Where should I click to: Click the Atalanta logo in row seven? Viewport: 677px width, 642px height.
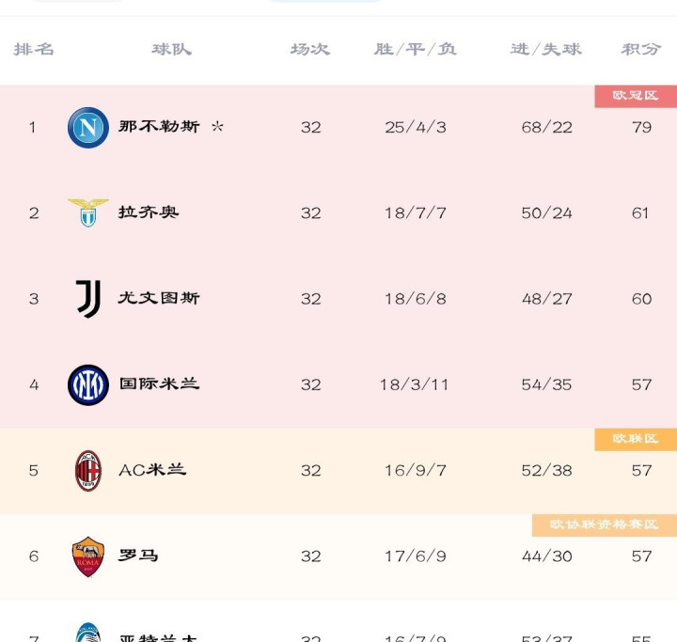[x=88, y=633]
